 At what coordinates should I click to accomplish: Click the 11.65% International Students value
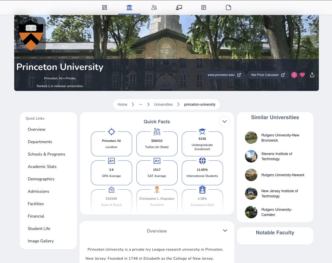[202, 170]
